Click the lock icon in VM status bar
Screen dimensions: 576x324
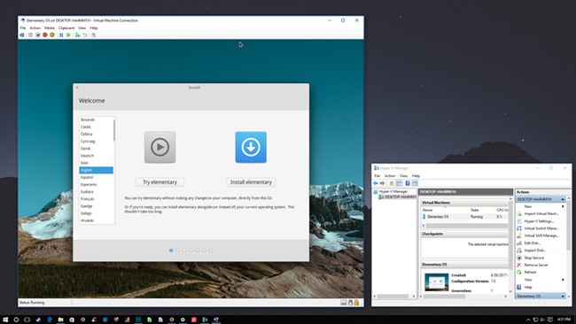point(356,303)
